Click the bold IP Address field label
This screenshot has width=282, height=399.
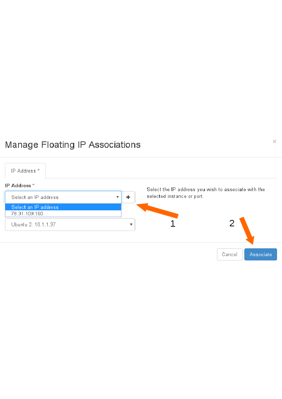point(18,185)
